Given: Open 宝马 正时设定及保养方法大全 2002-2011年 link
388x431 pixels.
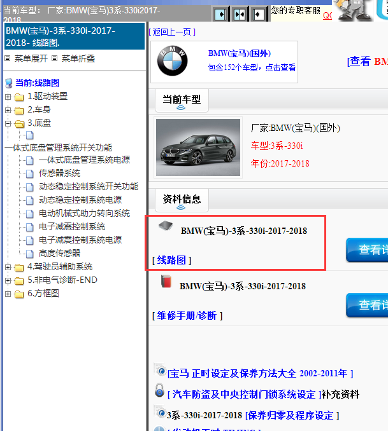Looking at the screenshot, I should tap(261, 374).
